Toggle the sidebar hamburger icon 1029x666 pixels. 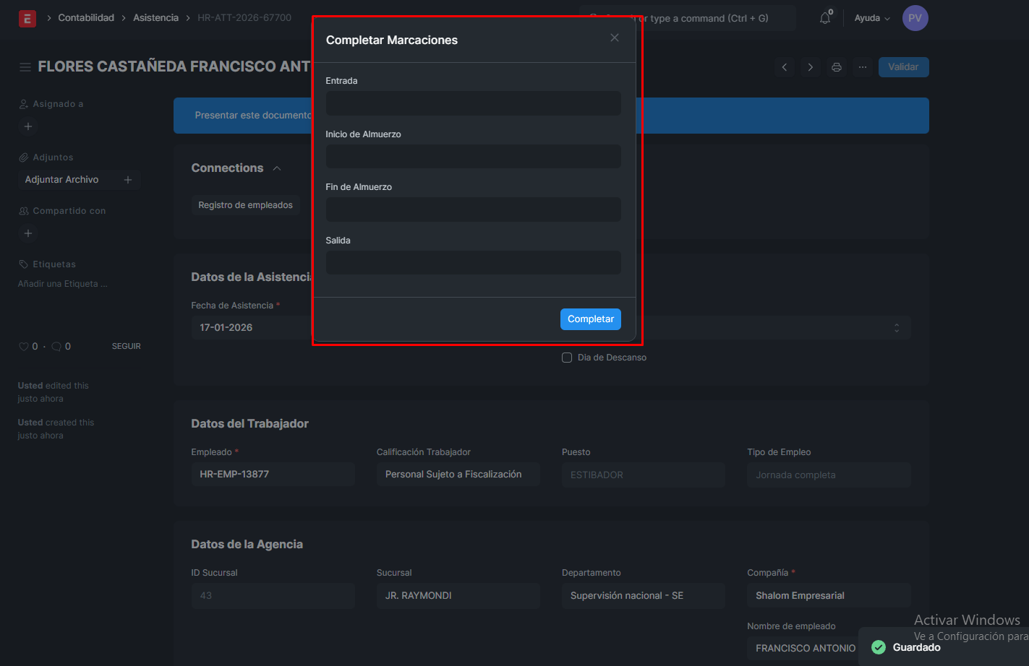coord(25,67)
